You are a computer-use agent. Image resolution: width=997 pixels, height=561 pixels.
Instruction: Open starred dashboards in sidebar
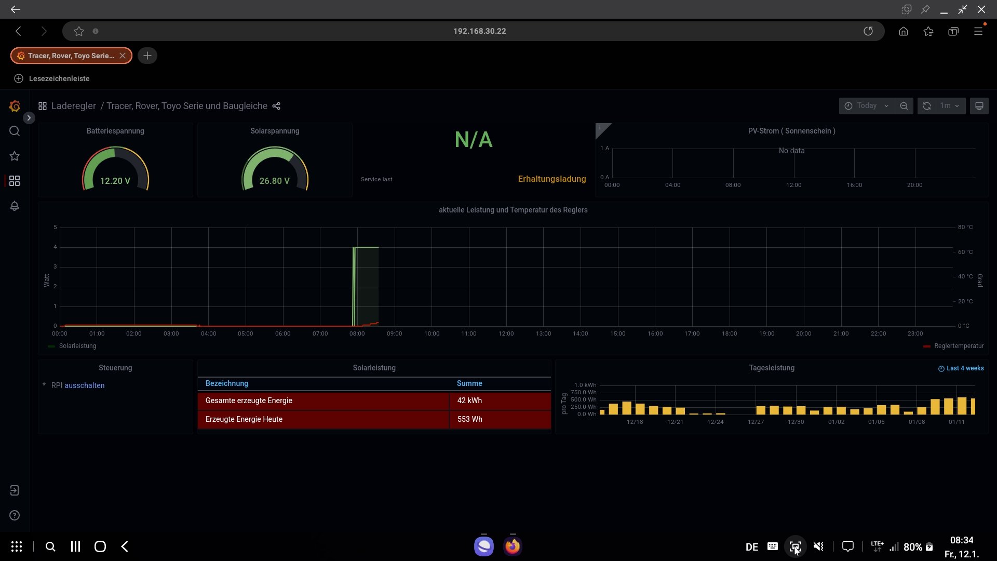click(15, 156)
